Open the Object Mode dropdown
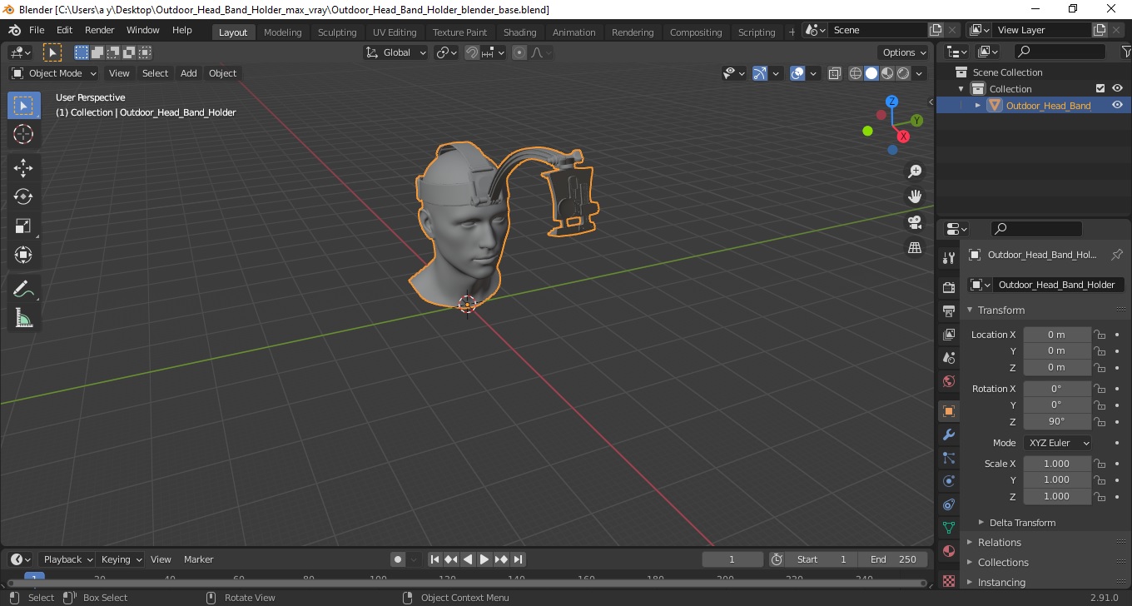Screen dimensions: 1132x606 point(54,73)
